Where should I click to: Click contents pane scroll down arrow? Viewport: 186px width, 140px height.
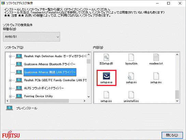coord(177,101)
